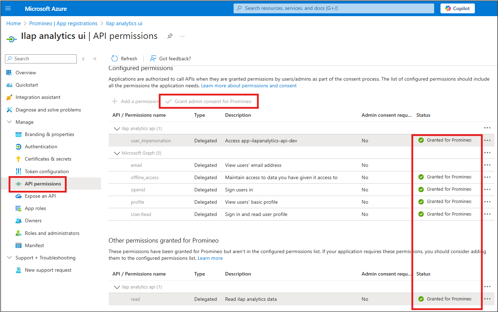Collapse the Microsoft Graph (5) group

click(117, 153)
